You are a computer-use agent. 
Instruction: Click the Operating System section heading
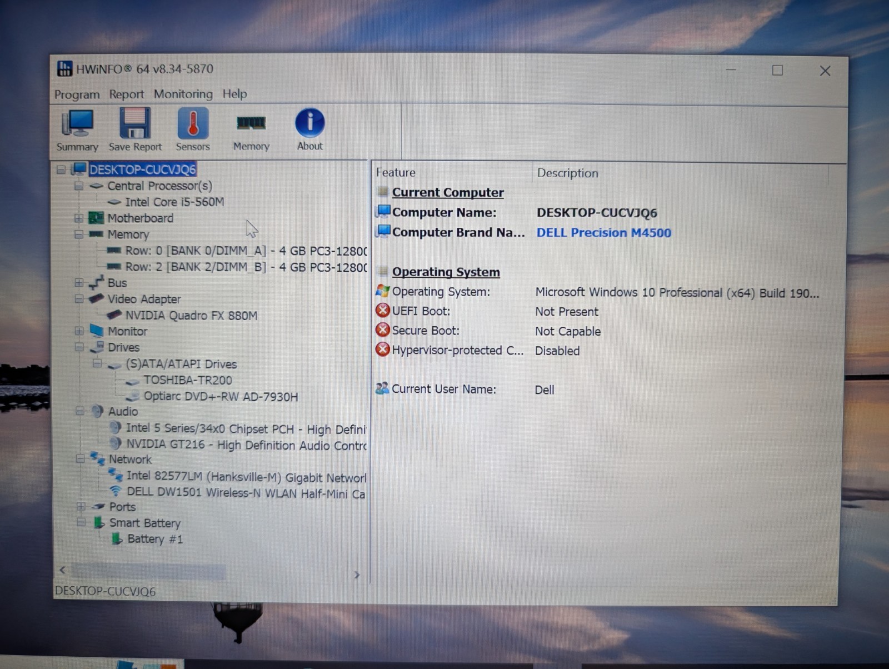[x=446, y=272]
